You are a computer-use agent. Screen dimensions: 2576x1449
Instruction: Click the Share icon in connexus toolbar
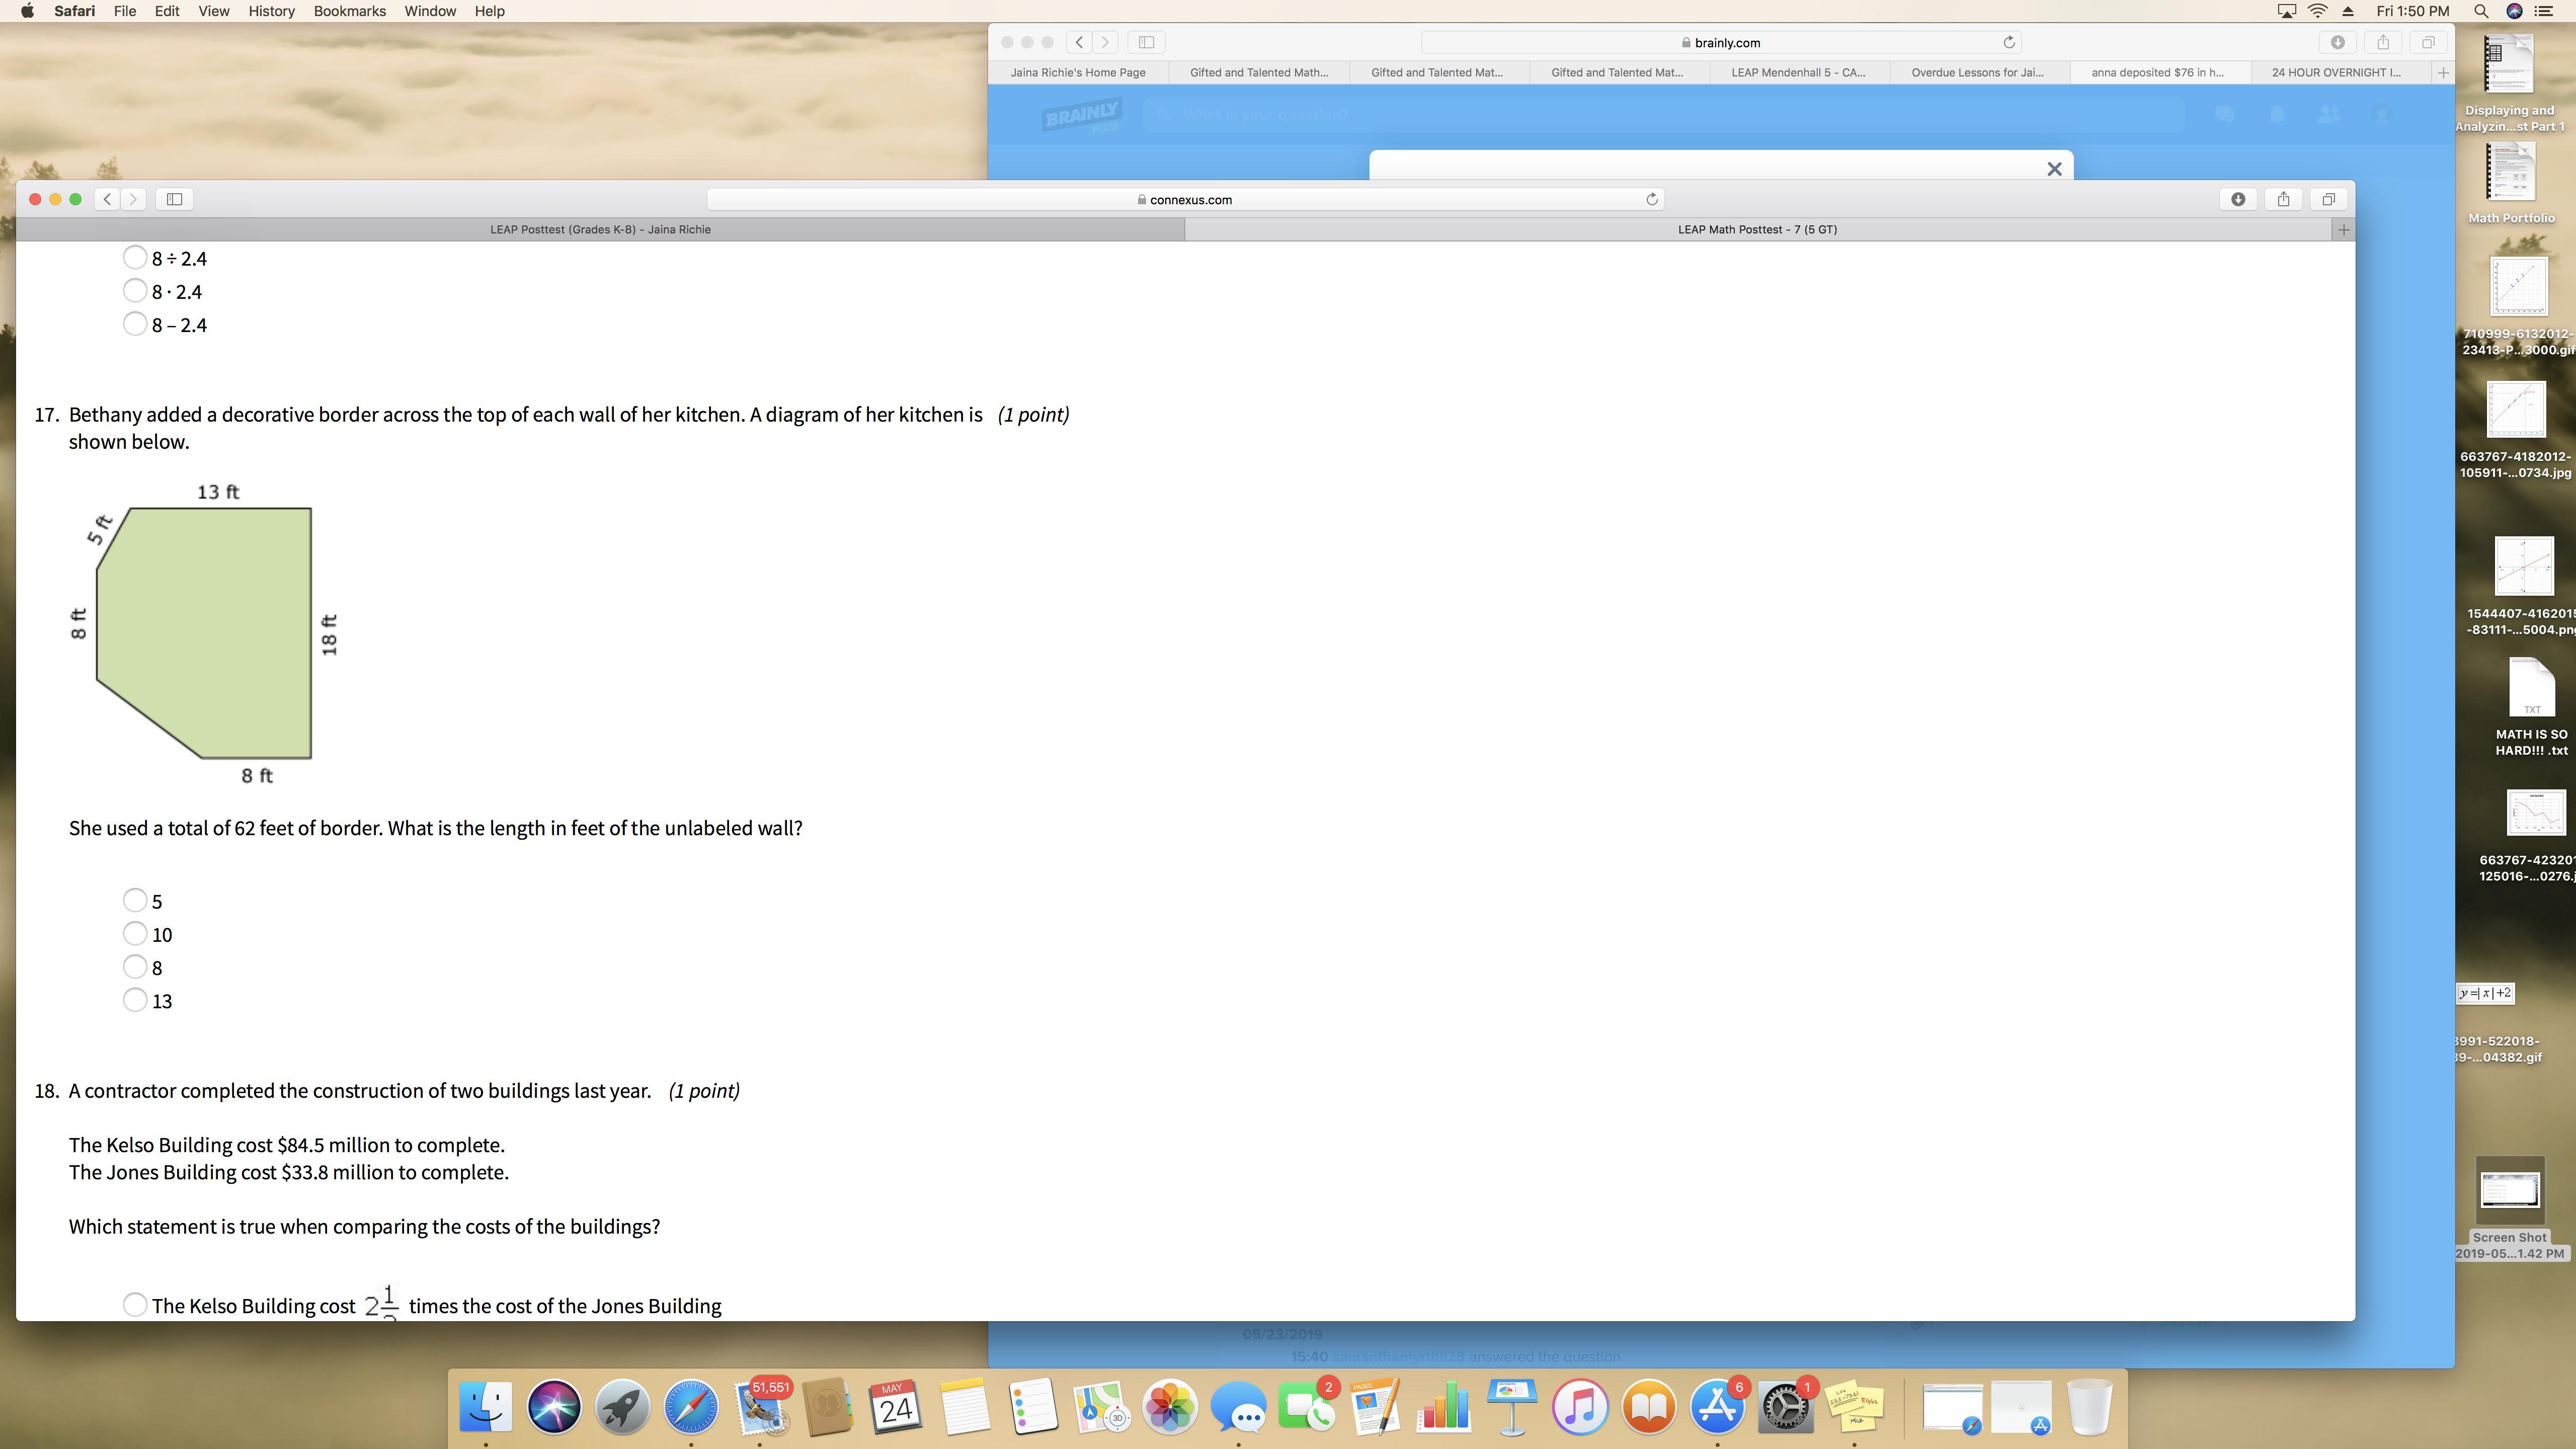[2283, 199]
